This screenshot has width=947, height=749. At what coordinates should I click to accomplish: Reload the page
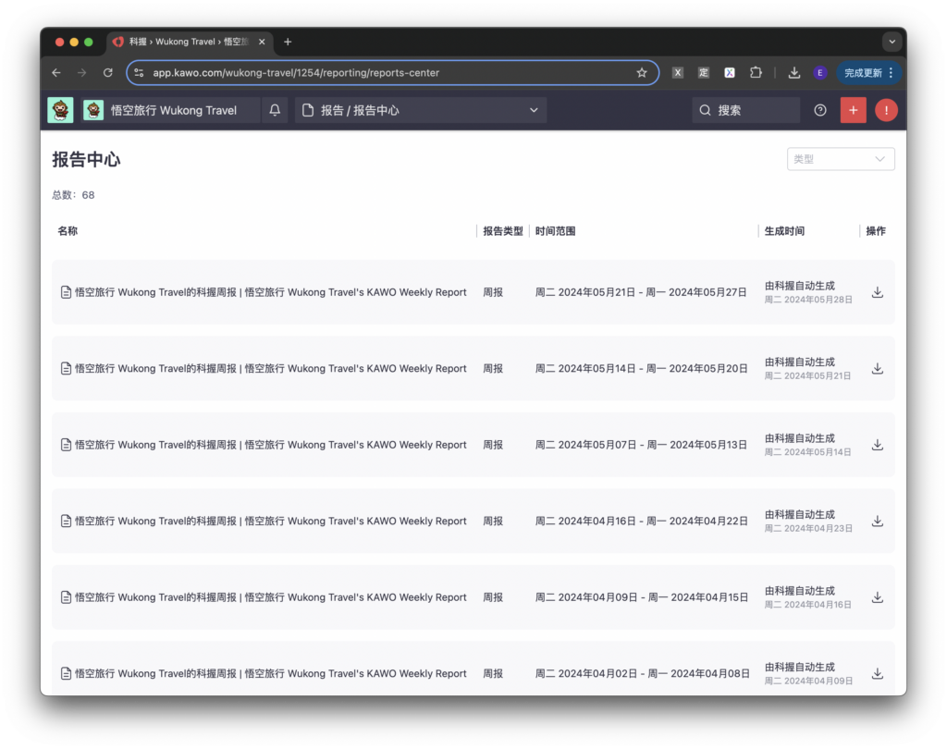point(108,72)
